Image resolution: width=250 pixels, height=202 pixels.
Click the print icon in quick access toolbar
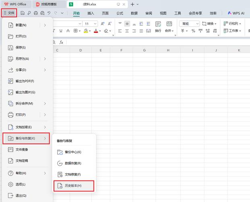(36, 13)
